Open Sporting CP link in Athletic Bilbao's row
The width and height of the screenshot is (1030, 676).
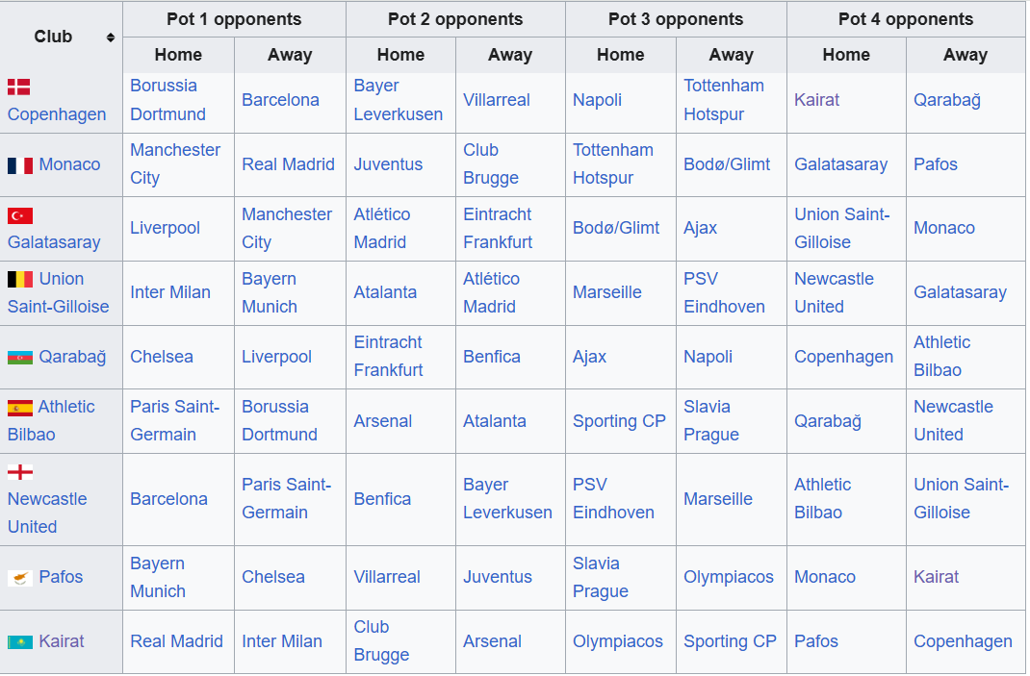[620, 421]
